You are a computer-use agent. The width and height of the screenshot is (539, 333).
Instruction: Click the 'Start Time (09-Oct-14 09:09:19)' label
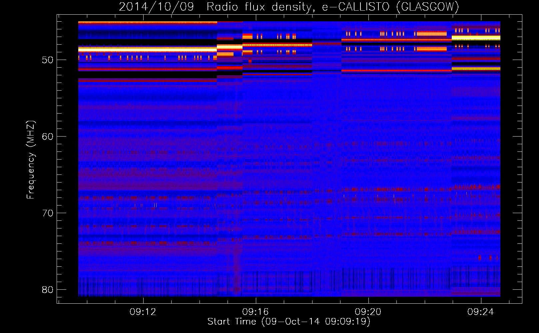(289, 322)
